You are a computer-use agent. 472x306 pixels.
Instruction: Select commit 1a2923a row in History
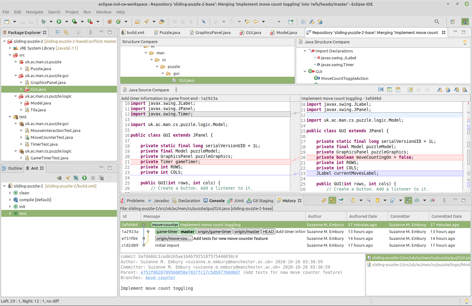tap(295, 231)
